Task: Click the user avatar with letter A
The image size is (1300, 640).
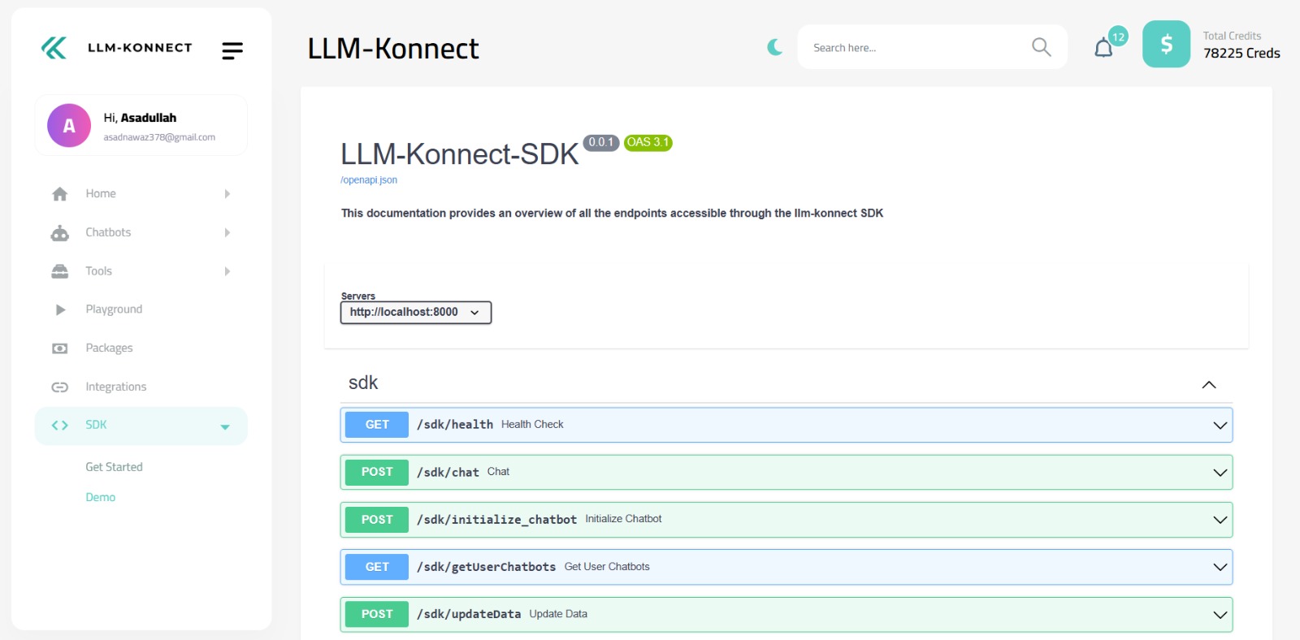Action: (x=69, y=126)
